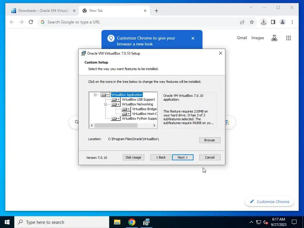Go Back in VirtualBox setup
Image resolution: width=304 pixels, height=228 pixels.
coord(161,157)
